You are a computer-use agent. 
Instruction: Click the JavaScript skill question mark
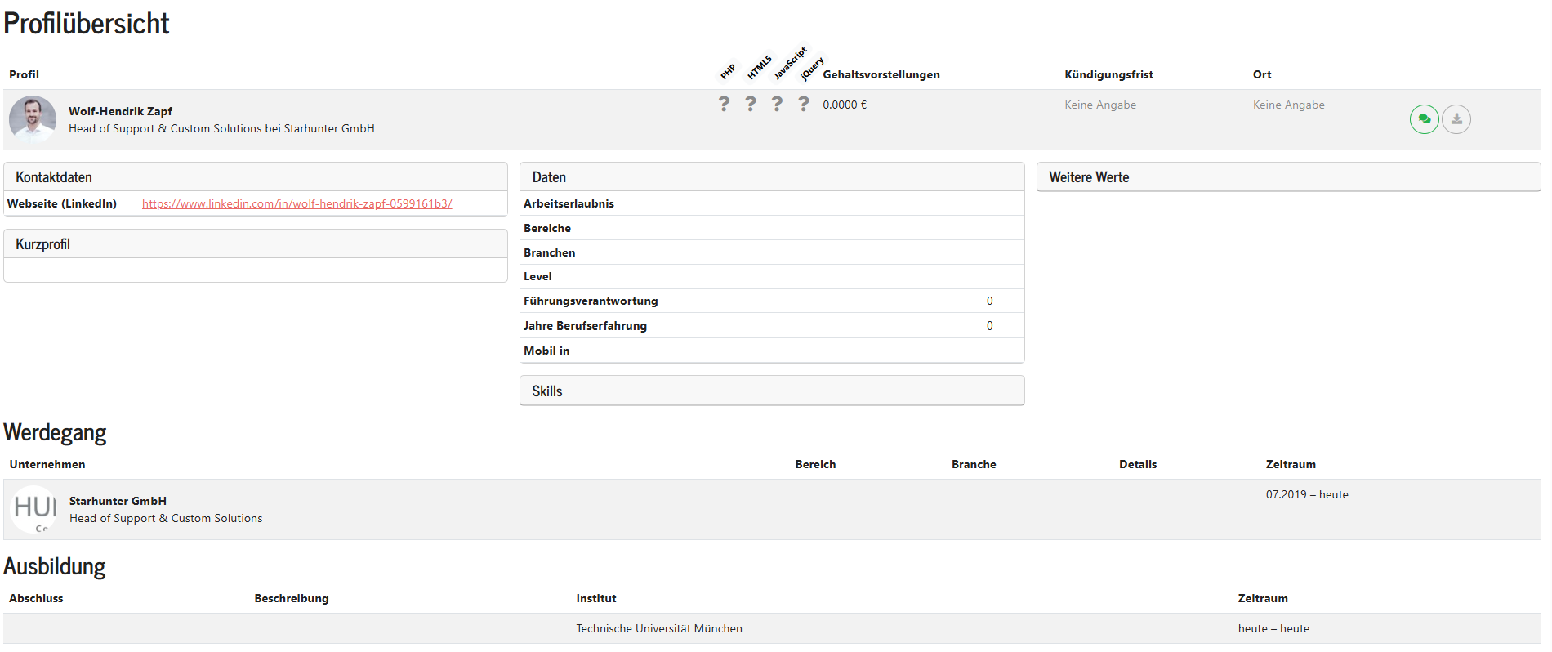click(x=777, y=104)
